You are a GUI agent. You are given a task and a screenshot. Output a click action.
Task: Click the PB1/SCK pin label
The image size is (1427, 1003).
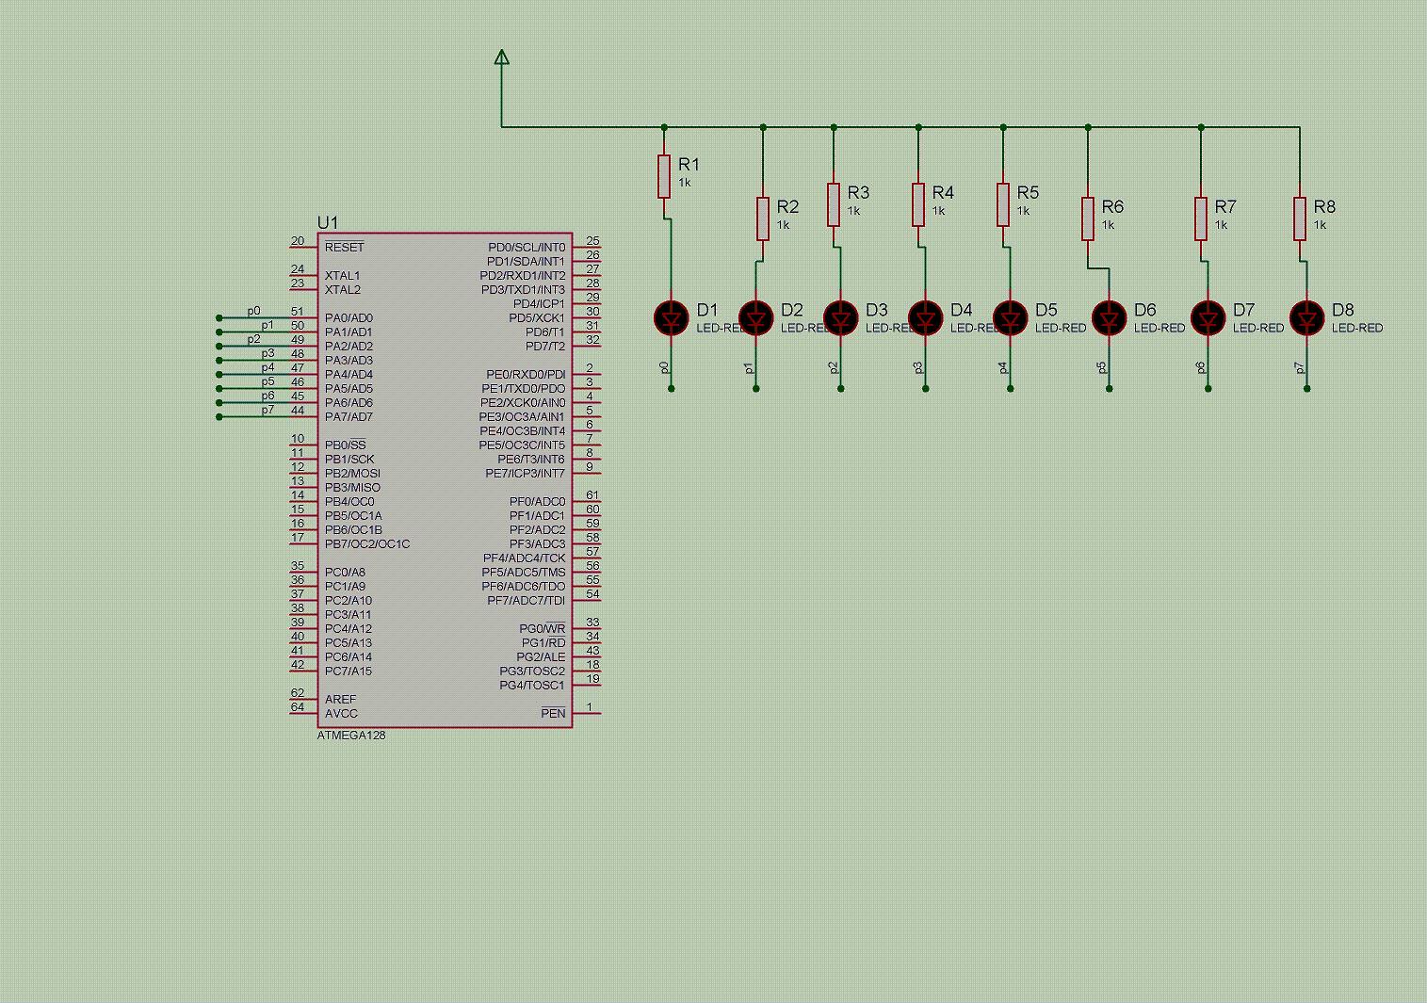pos(349,460)
